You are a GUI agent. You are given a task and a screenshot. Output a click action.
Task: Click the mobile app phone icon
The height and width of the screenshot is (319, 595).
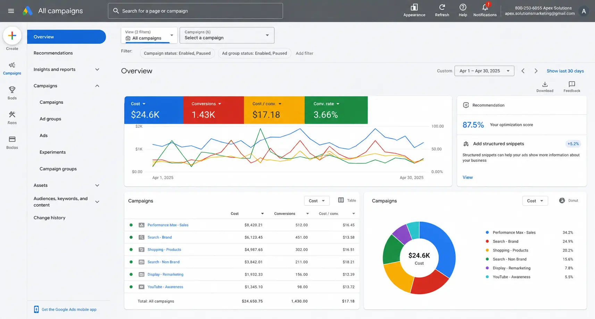pyautogui.click(x=36, y=309)
